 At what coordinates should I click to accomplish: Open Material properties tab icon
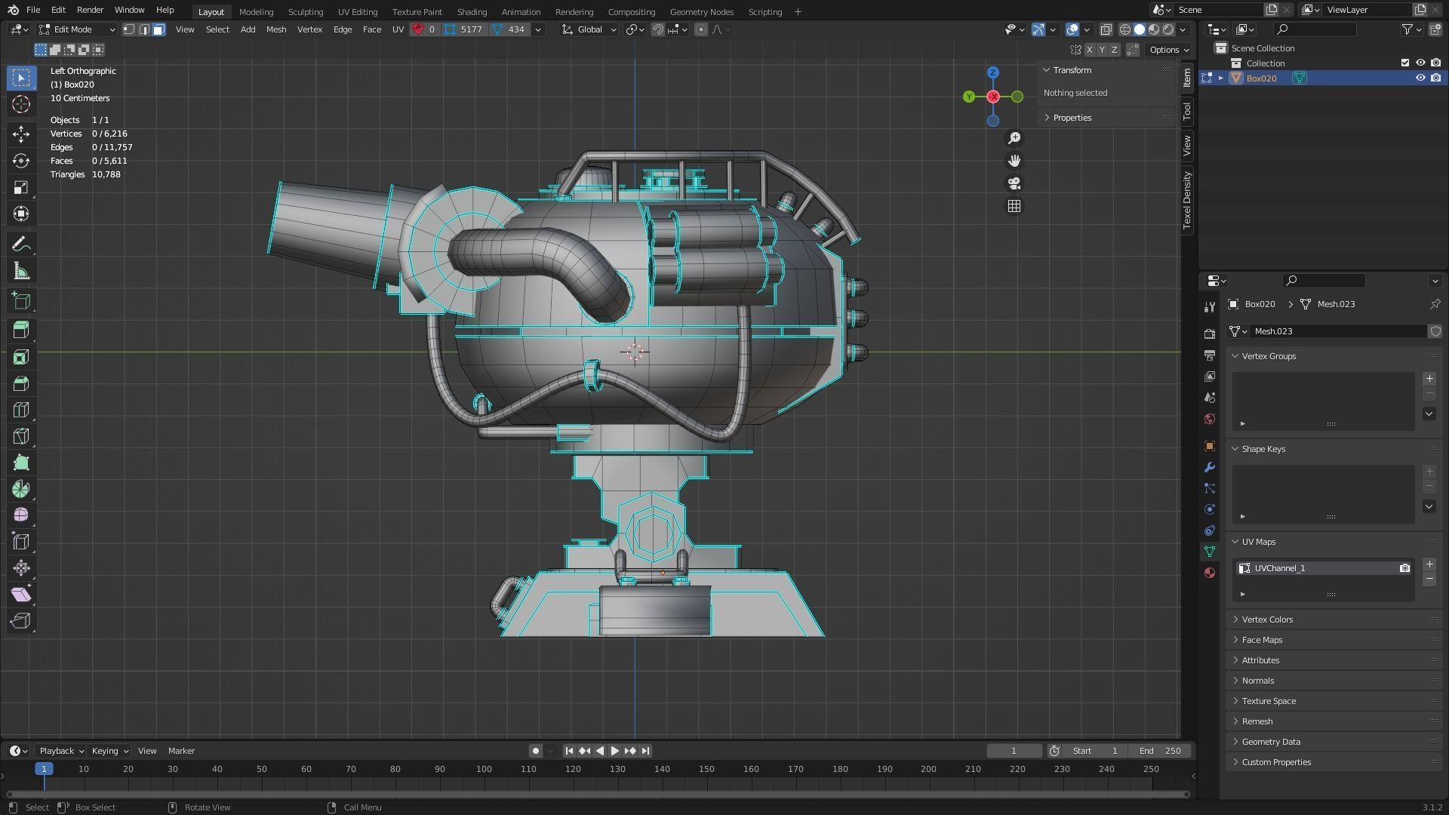1210,573
